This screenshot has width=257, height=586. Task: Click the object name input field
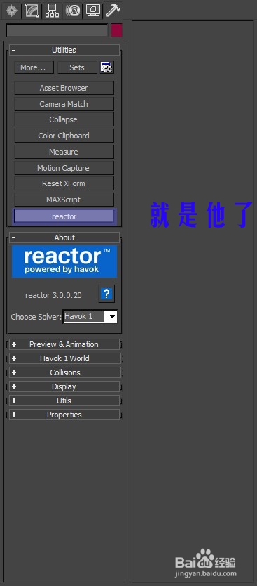(x=57, y=31)
